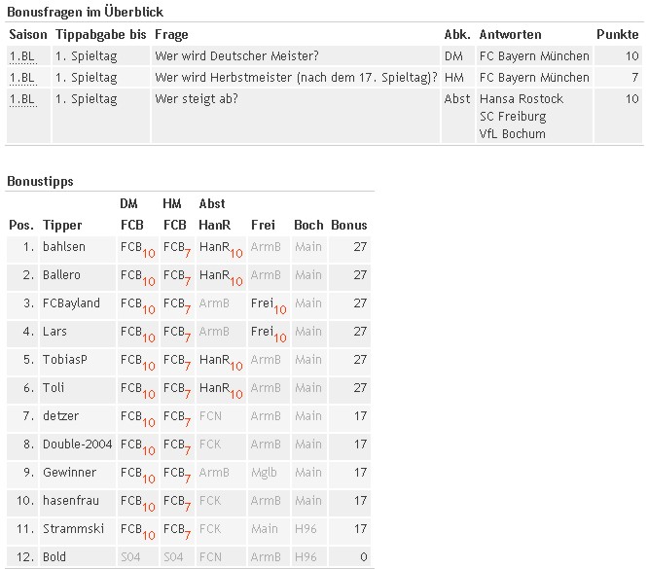Click the Antworten column header
The image size is (648, 569).
pos(510,34)
